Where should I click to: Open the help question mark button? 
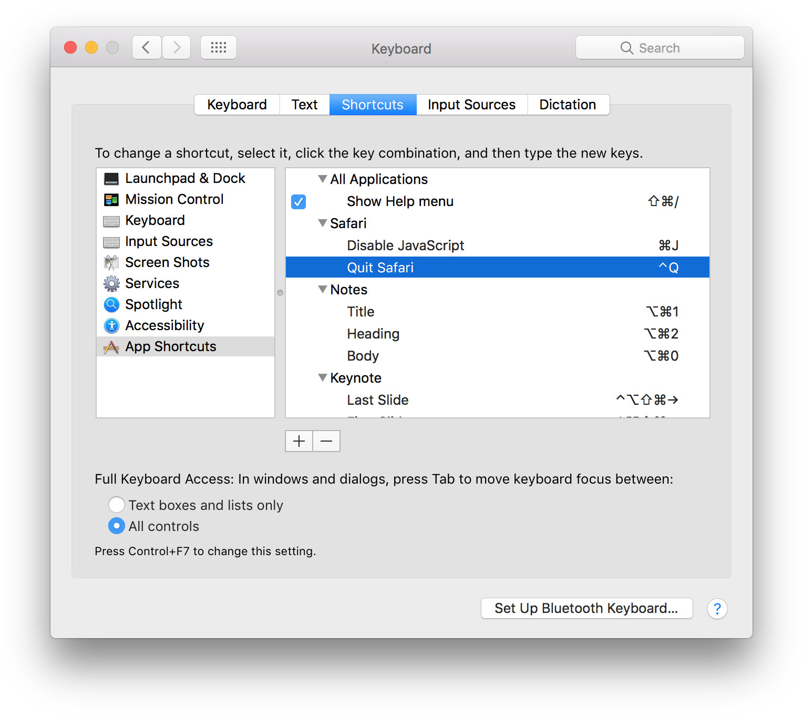717,609
